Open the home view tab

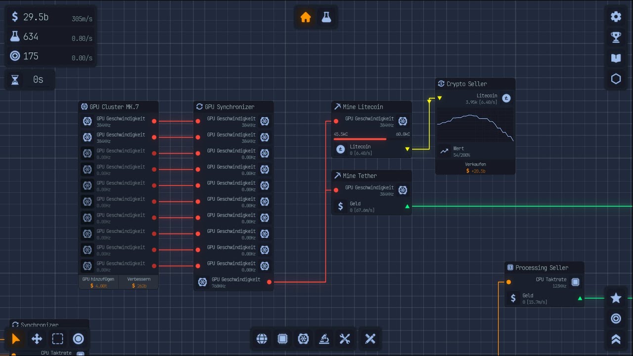306,17
